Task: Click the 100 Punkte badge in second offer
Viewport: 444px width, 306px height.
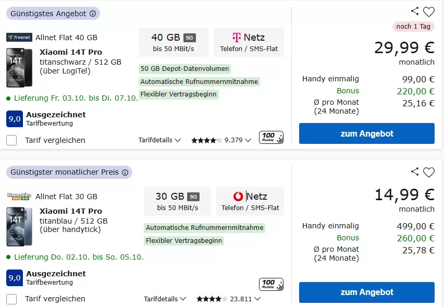Action: (x=271, y=285)
